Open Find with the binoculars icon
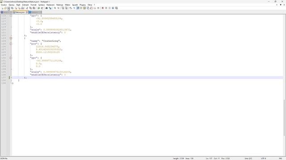 point(46,8)
